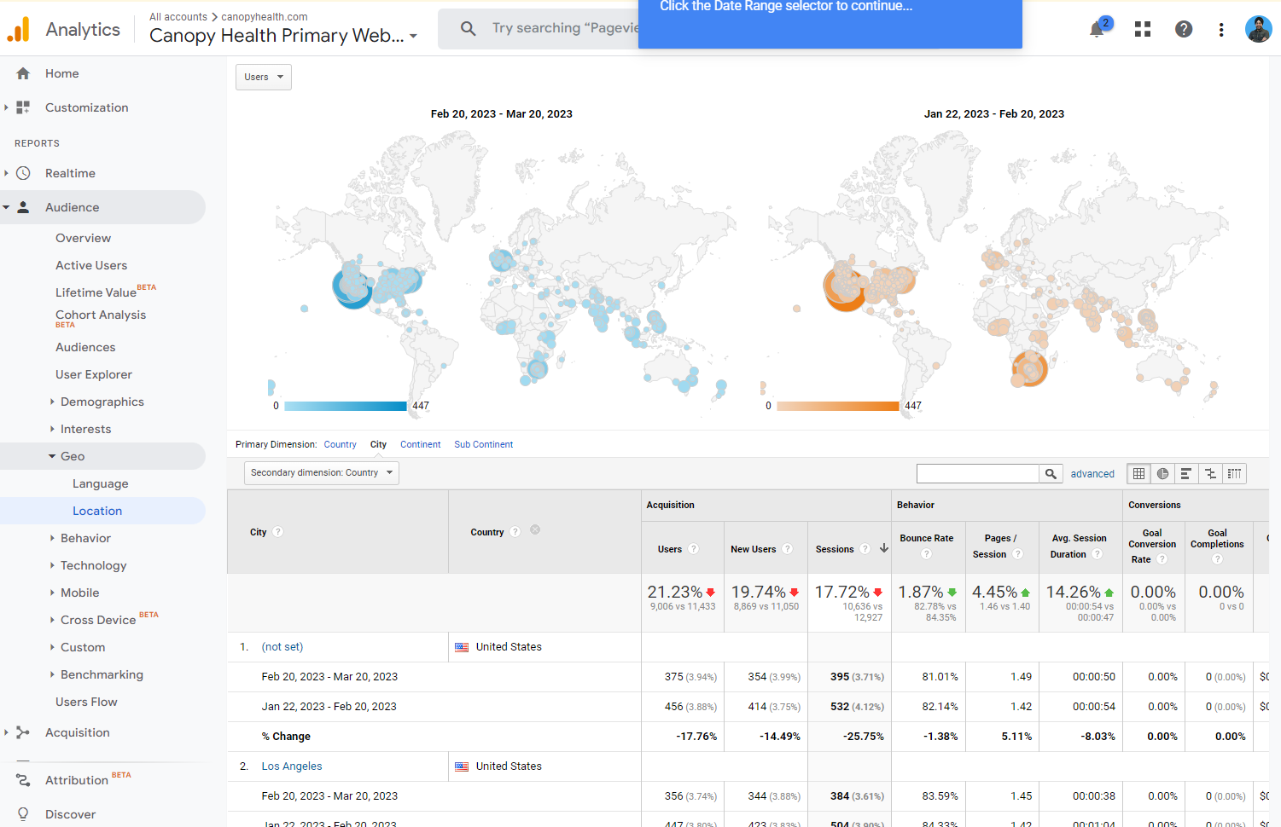Switch to pie chart percentage view
The image size is (1281, 827).
tap(1162, 474)
